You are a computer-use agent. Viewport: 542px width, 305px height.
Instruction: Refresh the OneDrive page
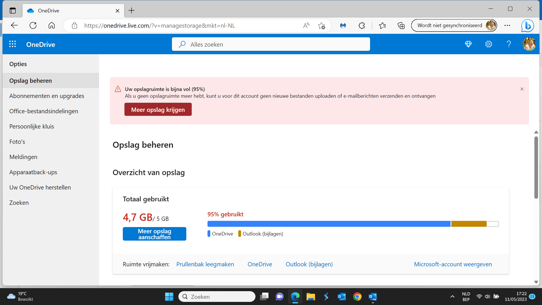click(33, 25)
